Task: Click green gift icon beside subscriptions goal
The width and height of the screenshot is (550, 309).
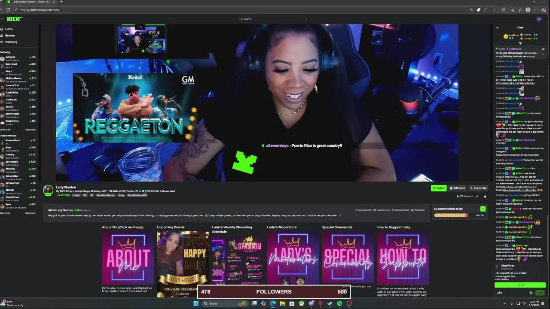Action: coord(483,209)
